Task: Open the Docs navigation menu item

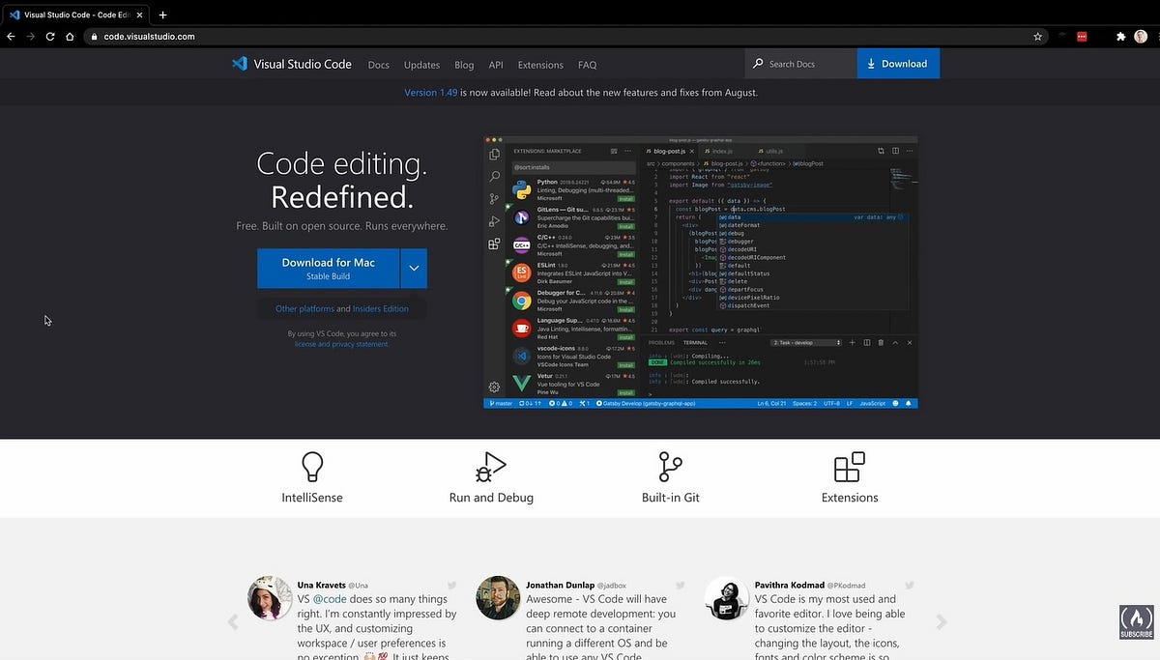Action: click(x=378, y=65)
